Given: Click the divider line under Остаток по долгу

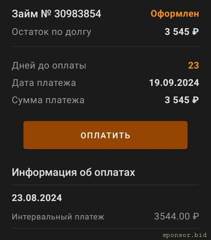Looking at the screenshot, I should 105,46.
